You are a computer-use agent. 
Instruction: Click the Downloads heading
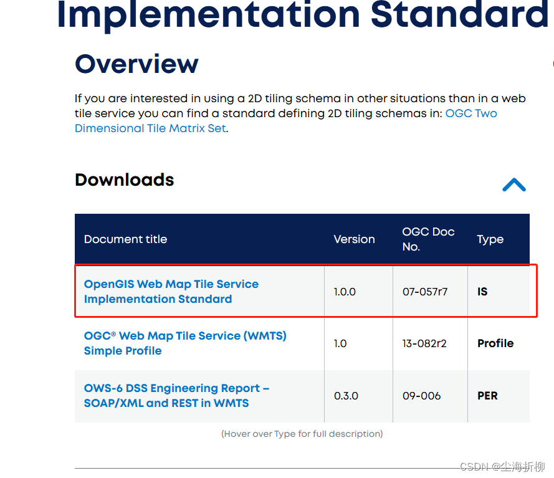click(x=125, y=180)
